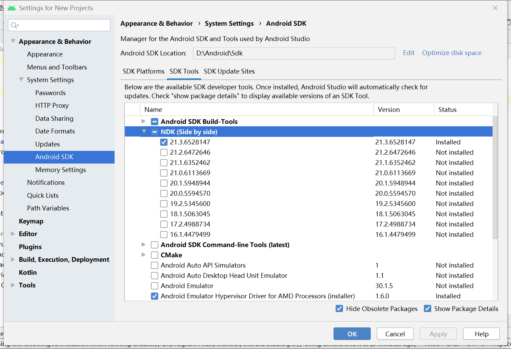Expand the Editor settings section
Screen dimensions: 511x349
click(13, 234)
